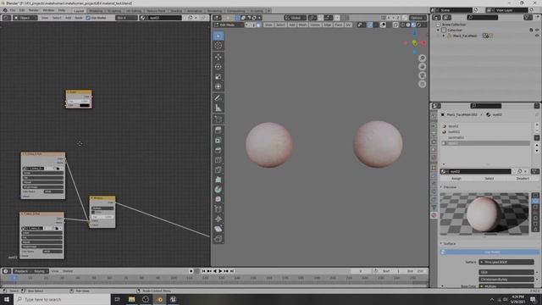Click the viewport pan hand gizmo
Screen dimensions: 542x305
coord(422,67)
